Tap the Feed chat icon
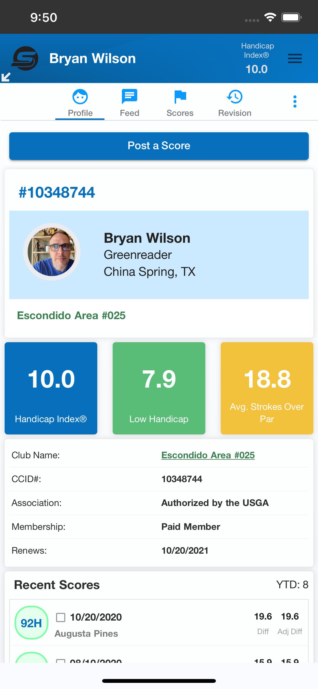Viewport: 318px width, 689px height. [x=129, y=96]
